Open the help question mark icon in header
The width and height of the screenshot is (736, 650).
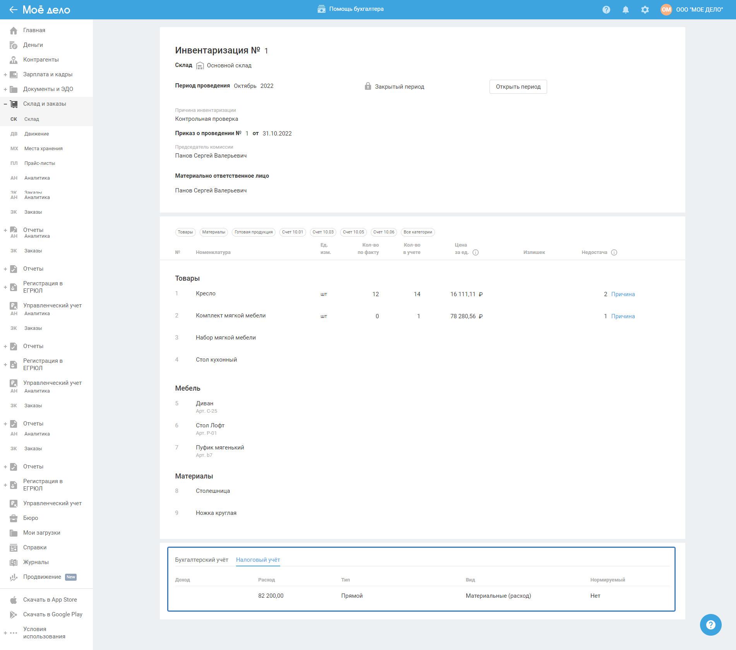click(x=606, y=10)
